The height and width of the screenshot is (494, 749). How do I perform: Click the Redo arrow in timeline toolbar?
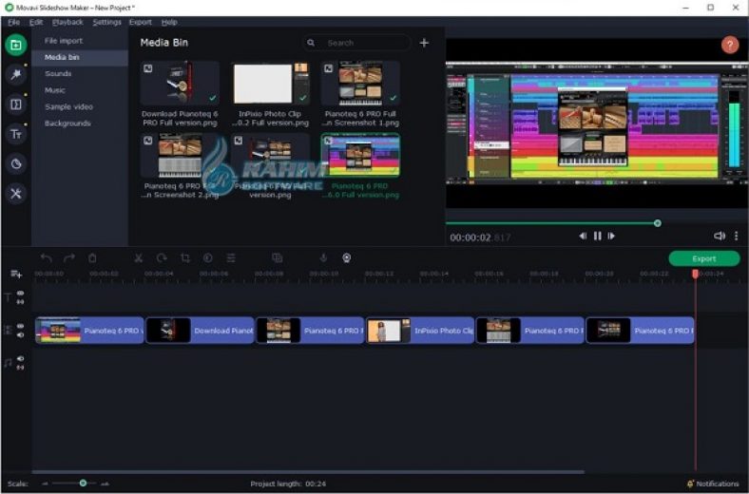[69, 257]
